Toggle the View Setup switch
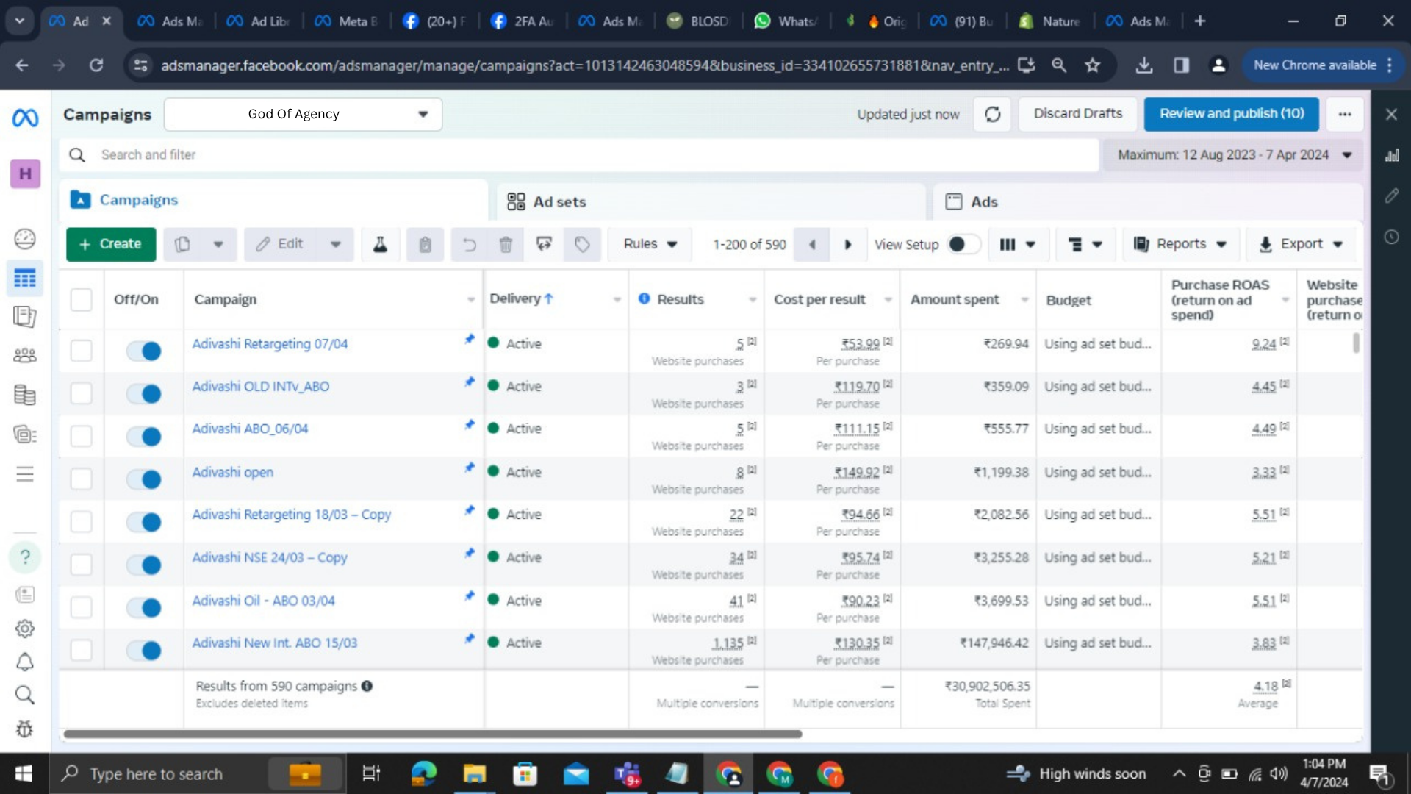 [x=963, y=244]
